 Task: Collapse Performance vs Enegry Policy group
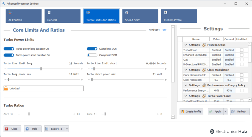[x=186, y=85]
